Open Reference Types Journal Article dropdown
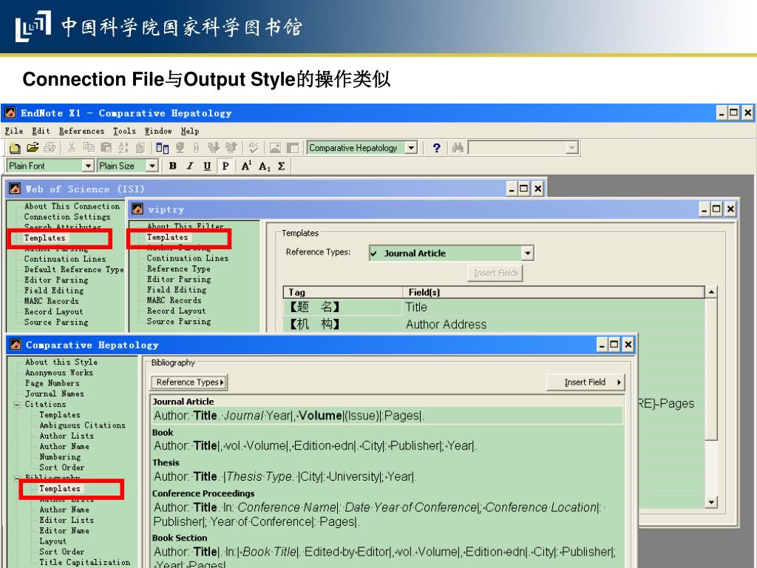757x568 pixels. click(528, 253)
